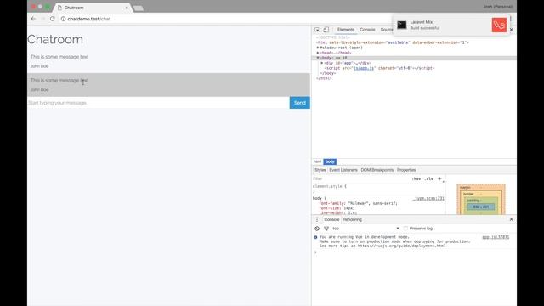Image resolution: width=544 pixels, height=306 pixels.
Task: Click the Vue development mode console message
Action: point(394,241)
